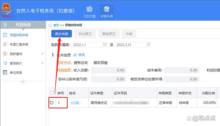Click the 预缴纳税申报 breadcrumb text
Image resolution: width=220 pixels, height=126 pixels.
point(74,25)
